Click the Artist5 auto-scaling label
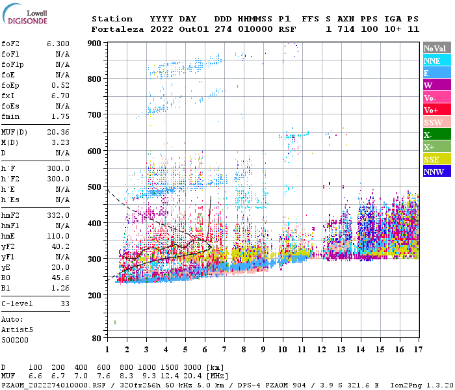Screen dimensions: 455x390 click(x=17, y=330)
